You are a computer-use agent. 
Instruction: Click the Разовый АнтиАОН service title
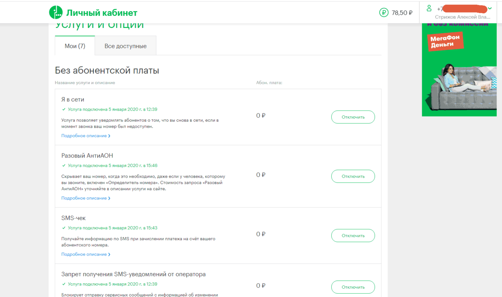pos(87,156)
